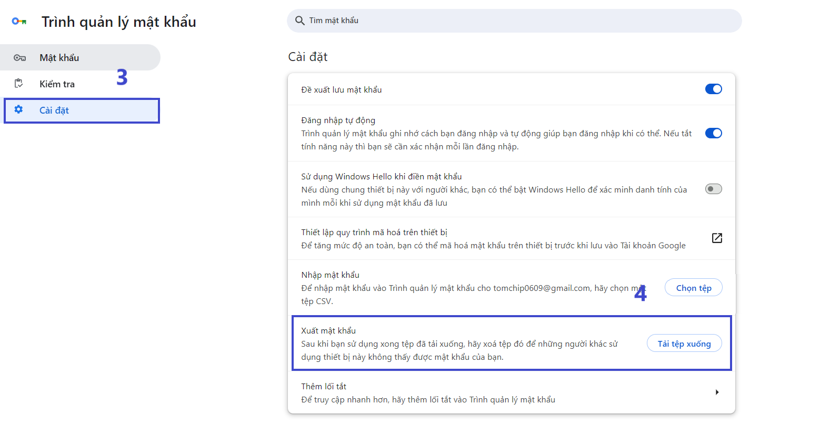Click the magnifier icon in the search bar
The width and height of the screenshot is (830, 424).
(x=300, y=21)
